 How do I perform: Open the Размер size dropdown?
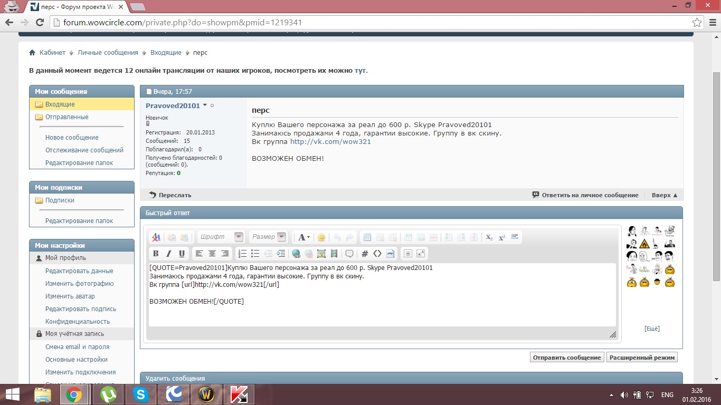pos(268,237)
